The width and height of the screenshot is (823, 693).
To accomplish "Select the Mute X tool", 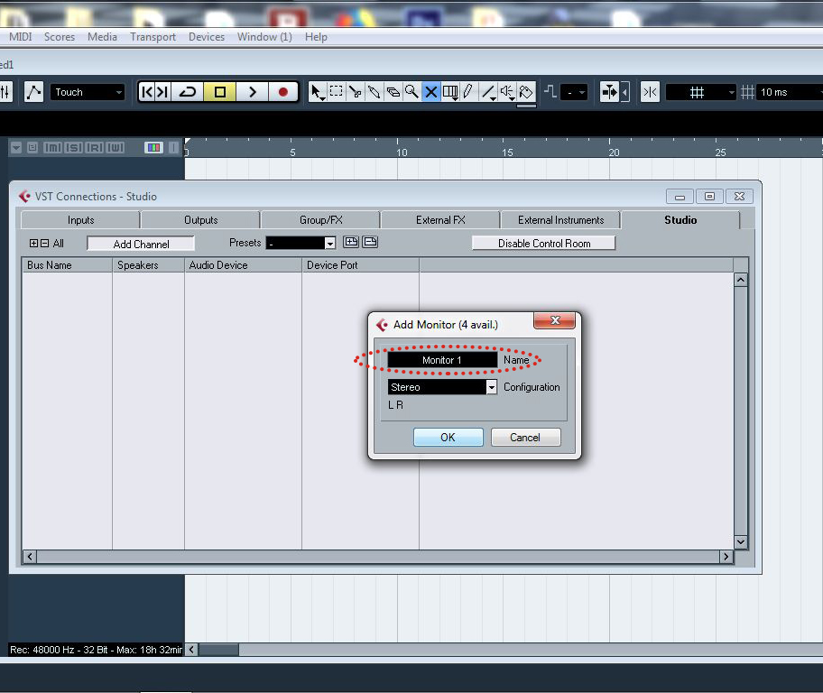I will point(431,92).
